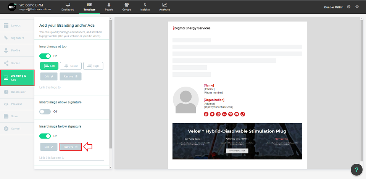This screenshot has width=366, height=179.
Task: Turn off Insert image at top toggle
Action: [x=45, y=56]
